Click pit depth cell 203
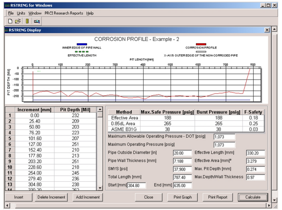Image resolution: width=282 pixels, height=210 pixels. [75, 127]
